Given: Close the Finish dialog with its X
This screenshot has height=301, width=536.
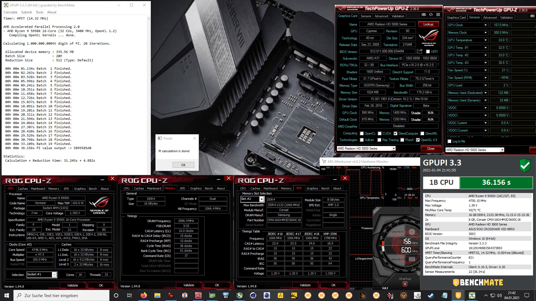Looking at the screenshot, I should point(195,138).
